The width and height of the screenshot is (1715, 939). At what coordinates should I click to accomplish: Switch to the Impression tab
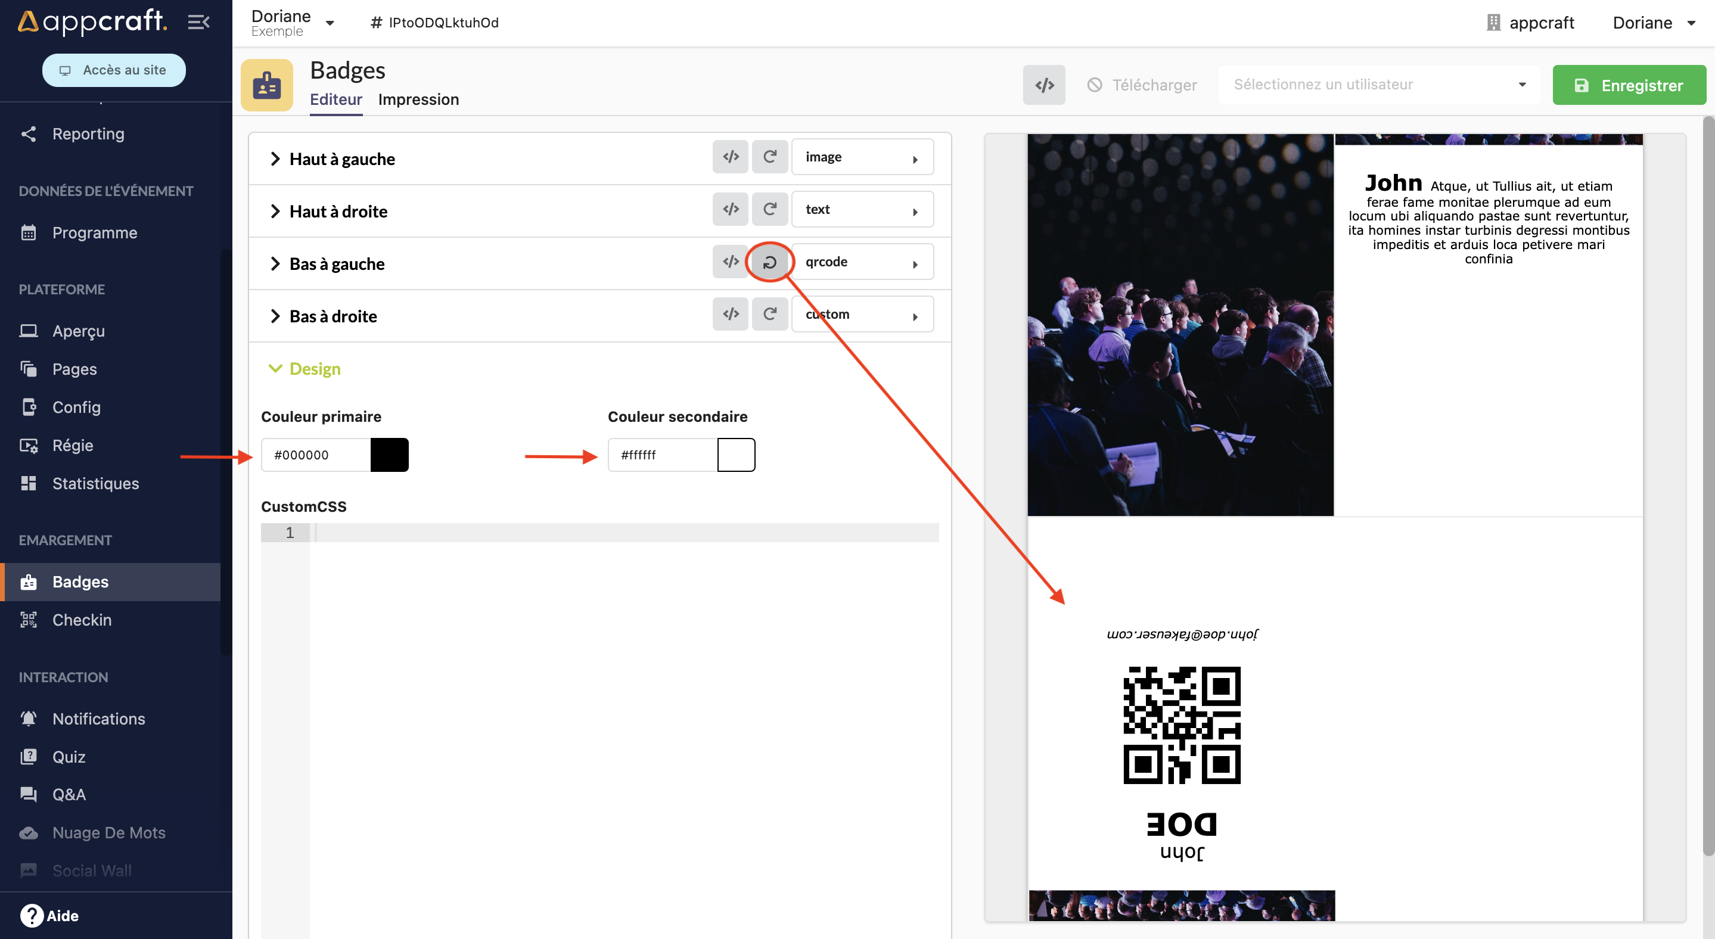coord(418,99)
